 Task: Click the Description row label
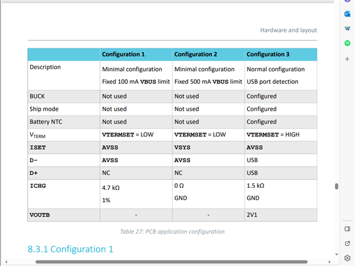tap(45, 67)
